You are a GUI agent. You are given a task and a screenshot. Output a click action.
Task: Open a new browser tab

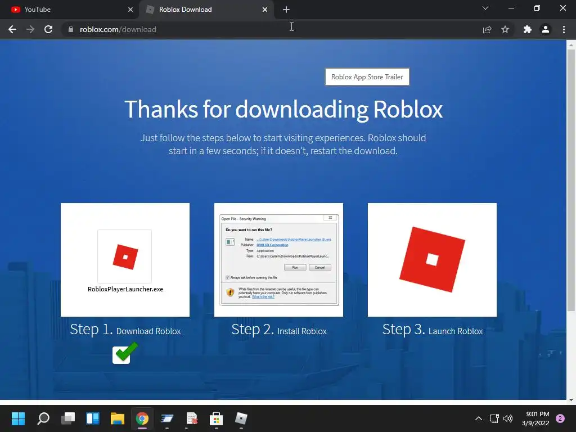[286, 10]
